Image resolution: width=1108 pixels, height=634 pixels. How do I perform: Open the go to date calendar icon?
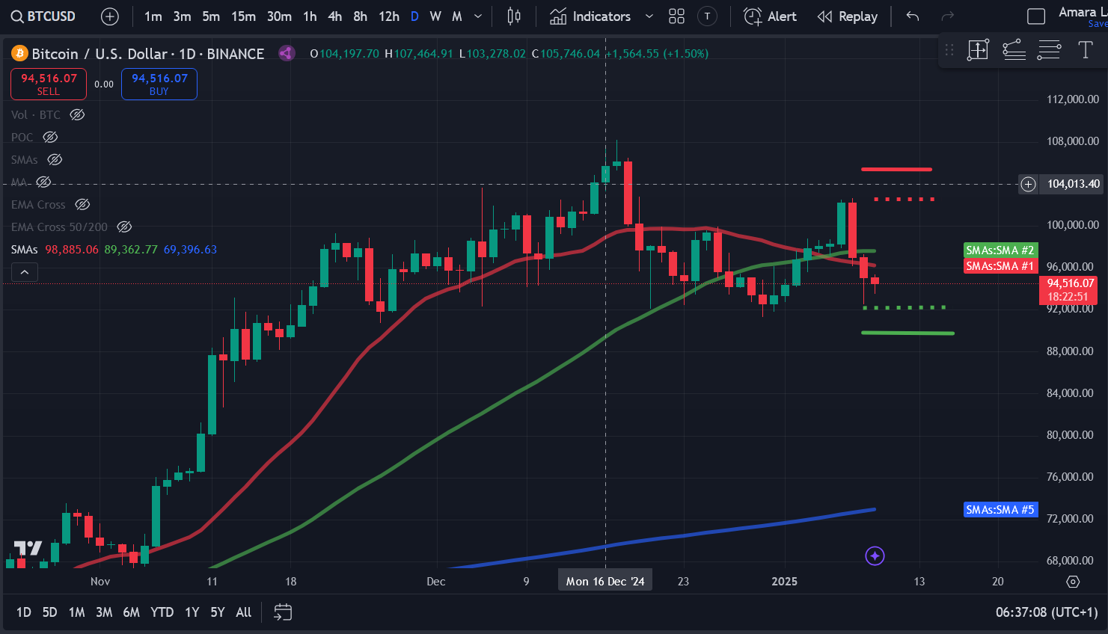[283, 612]
